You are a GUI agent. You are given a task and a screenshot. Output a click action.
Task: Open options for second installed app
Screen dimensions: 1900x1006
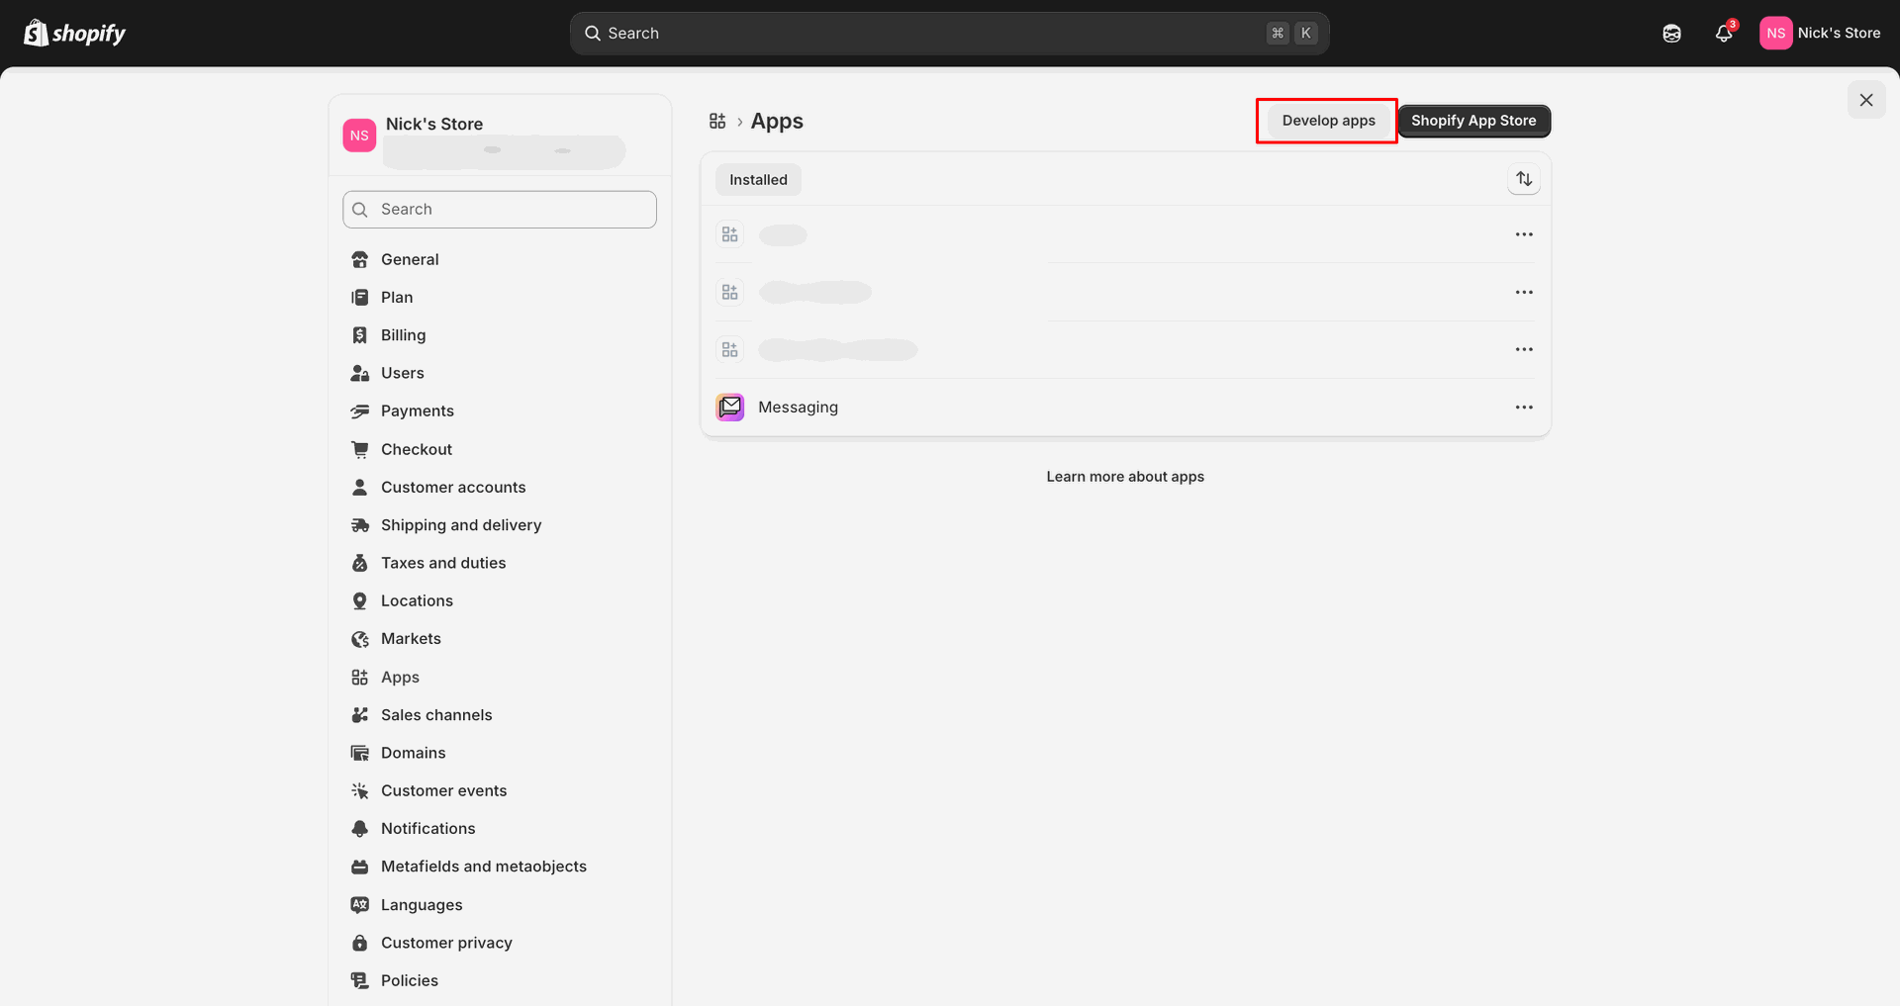(x=1524, y=292)
